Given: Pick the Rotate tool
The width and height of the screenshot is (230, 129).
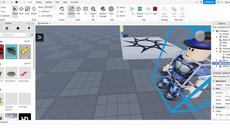Looking at the screenshot, I should coord(34,10).
